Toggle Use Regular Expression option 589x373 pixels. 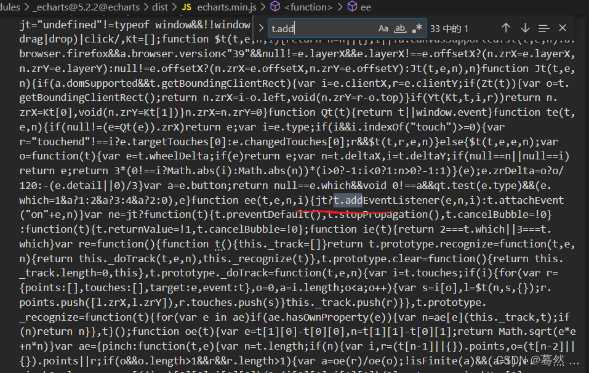coord(417,28)
